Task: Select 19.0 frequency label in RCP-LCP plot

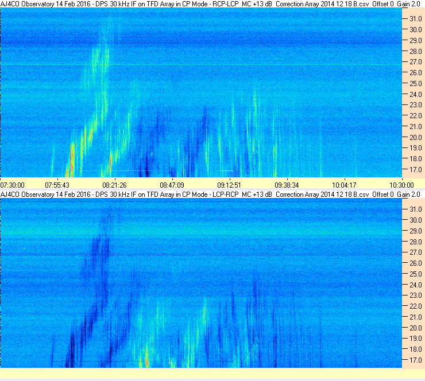Action: pos(416,148)
